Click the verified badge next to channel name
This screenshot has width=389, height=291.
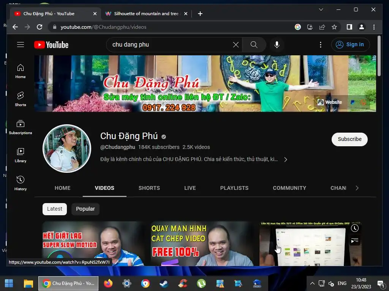163,136
